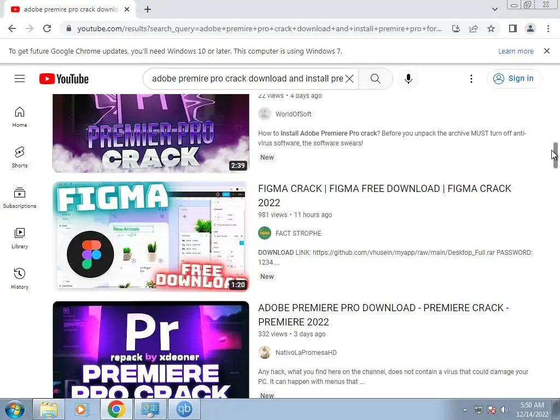Bookmark this page with star icon
This screenshot has height=420, width=560.
pos(491,28)
